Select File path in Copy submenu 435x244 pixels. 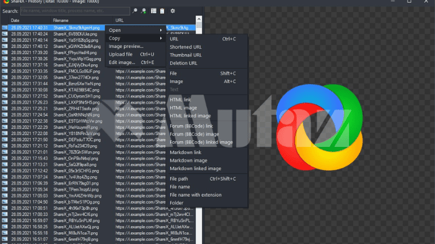coord(207,179)
